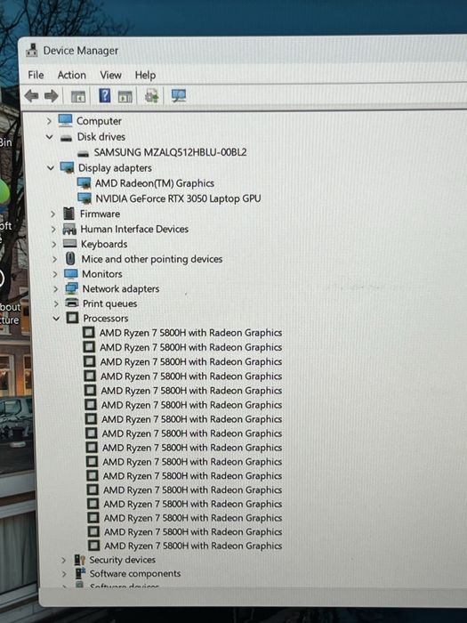The height and width of the screenshot is (623, 467).
Task: Collapse the Disk drives node
Action: pyautogui.click(x=49, y=137)
